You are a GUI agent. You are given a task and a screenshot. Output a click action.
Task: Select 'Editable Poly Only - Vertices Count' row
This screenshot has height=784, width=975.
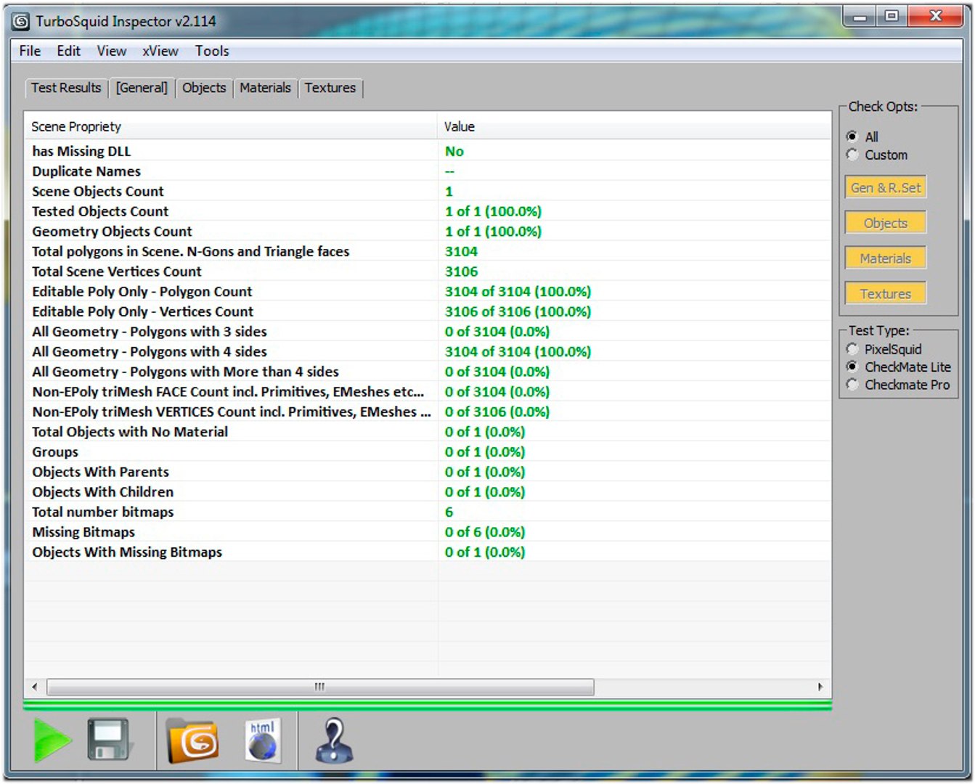tap(428, 311)
